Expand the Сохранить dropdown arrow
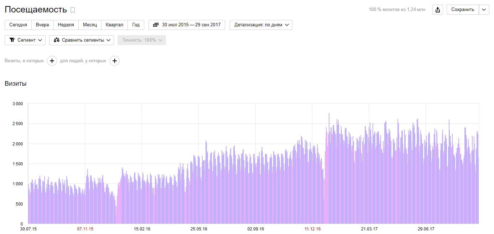 click(484, 10)
